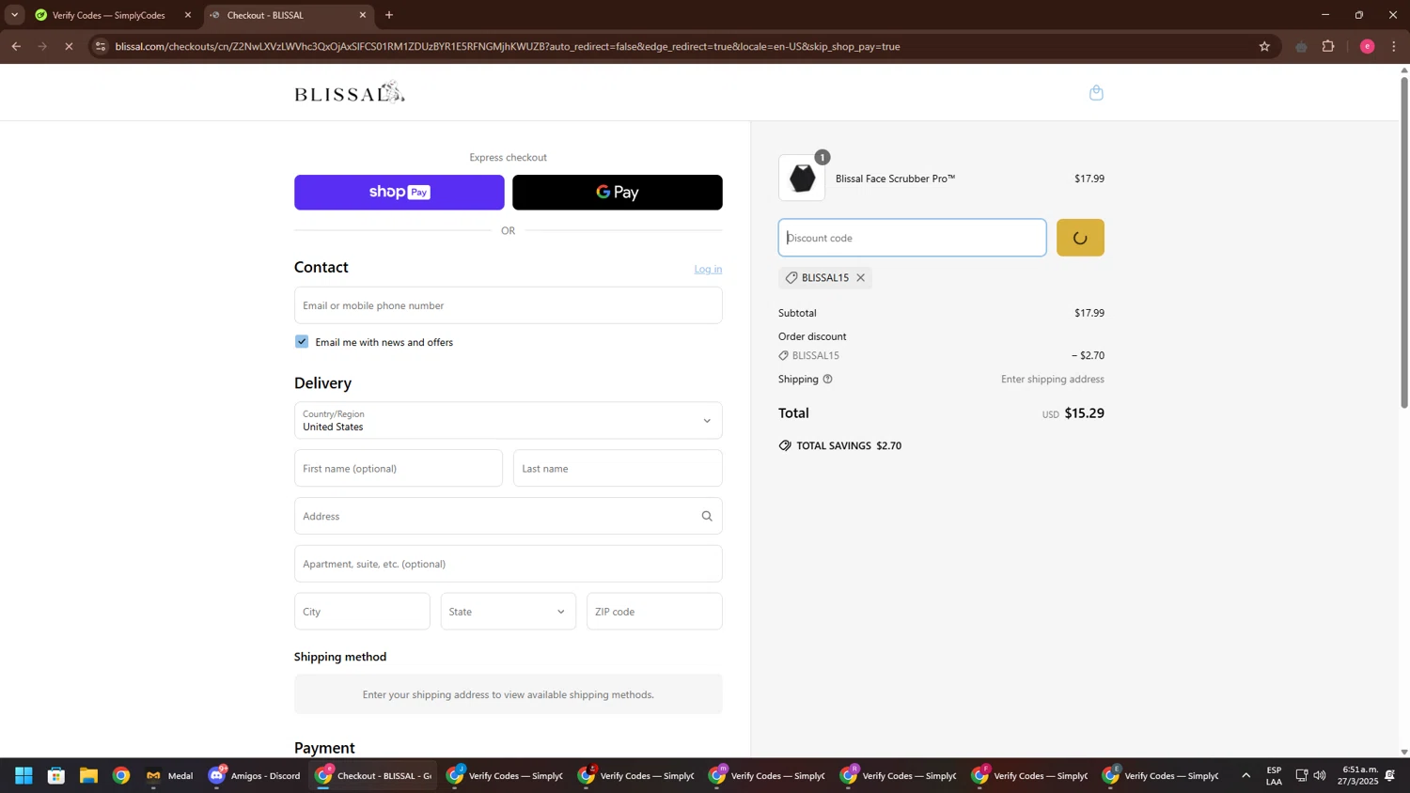The width and height of the screenshot is (1410, 793).
Task: Click the City field
Action: tap(362, 612)
